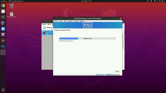Click the VirtualBox cube icon in dock
Image resolution: width=166 pixels, height=93 pixels.
pyautogui.click(x=3, y=23)
